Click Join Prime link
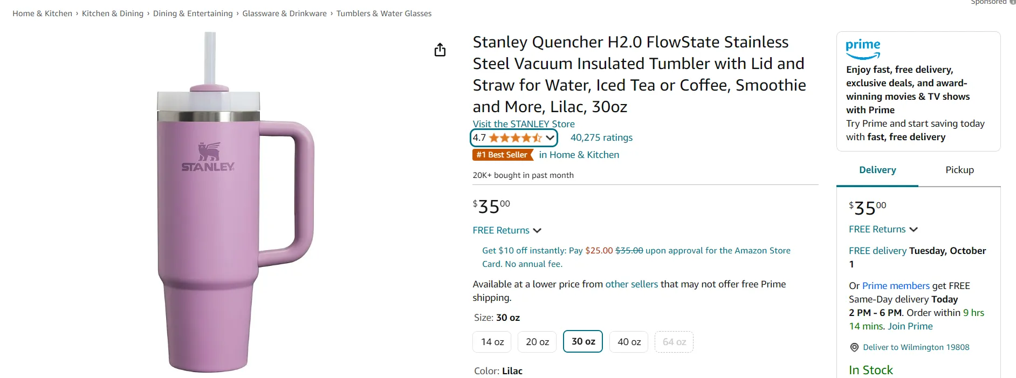The width and height of the screenshot is (1016, 378). [x=910, y=326]
